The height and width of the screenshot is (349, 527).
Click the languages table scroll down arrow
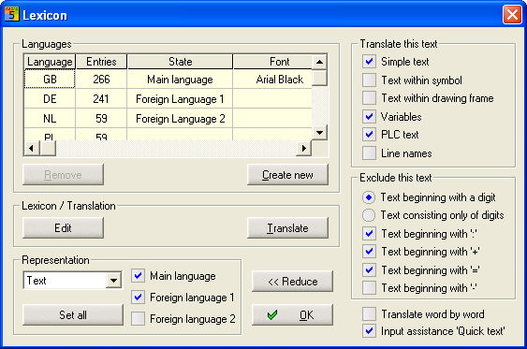click(x=319, y=132)
